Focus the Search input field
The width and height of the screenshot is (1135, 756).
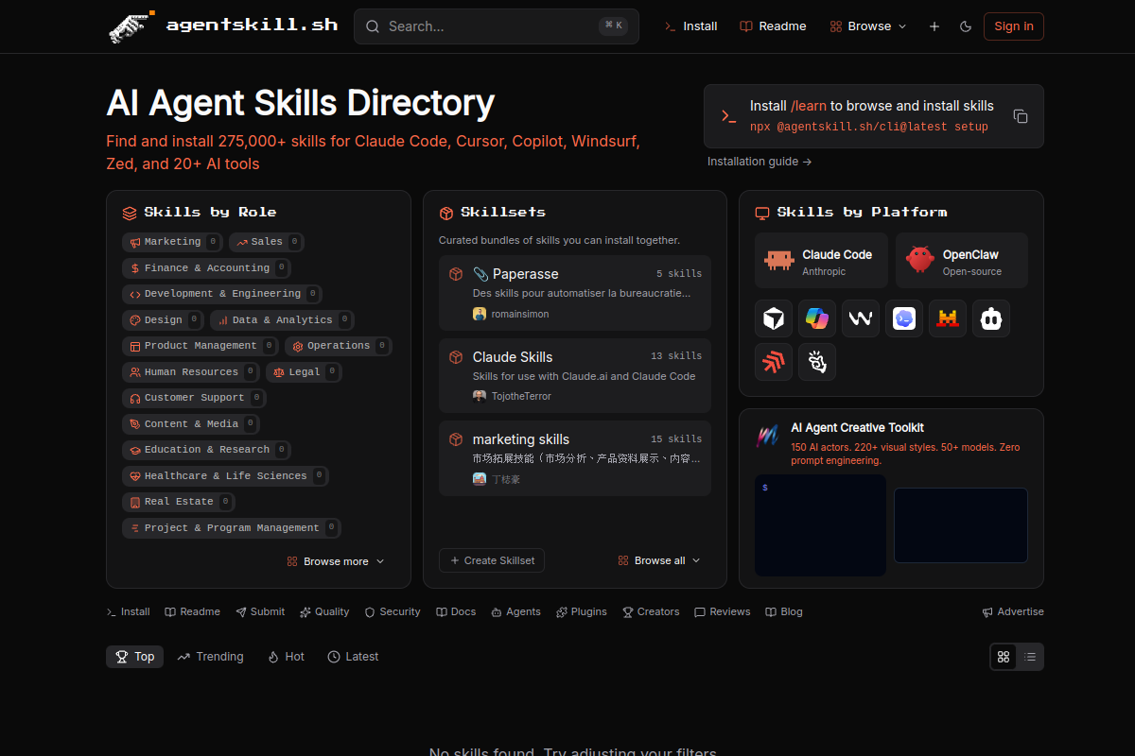497,26
